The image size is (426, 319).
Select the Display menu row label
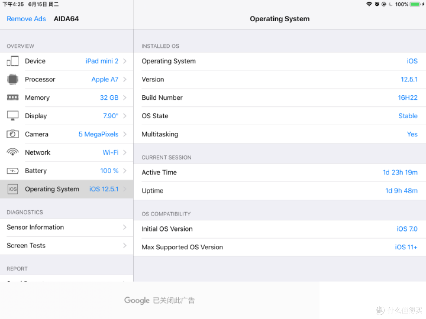[36, 116]
